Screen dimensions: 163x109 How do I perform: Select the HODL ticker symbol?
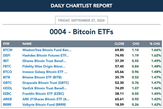8,88
